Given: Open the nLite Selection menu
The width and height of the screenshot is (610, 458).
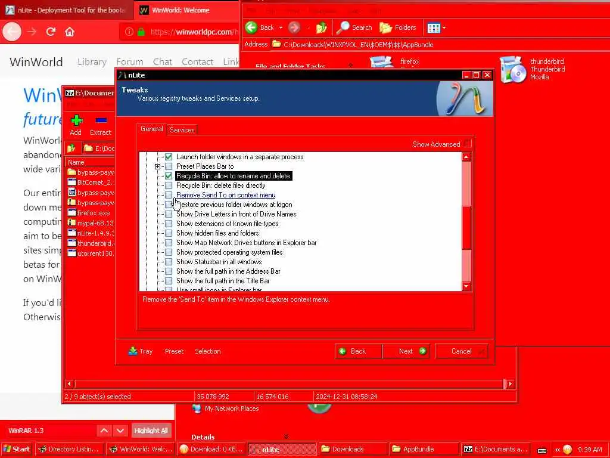Looking at the screenshot, I should click(208, 351).
